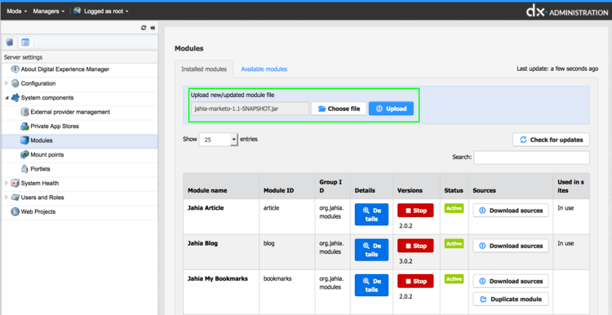Click the module file name field
Viewport: 612px width, 315px height.
pos(250,109)
